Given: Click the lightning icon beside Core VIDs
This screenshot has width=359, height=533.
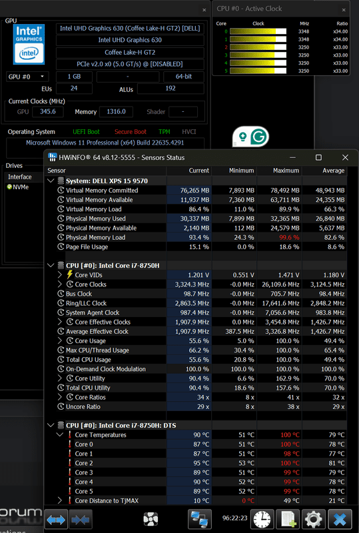Looking at the screenshot, I should (70, 274).
